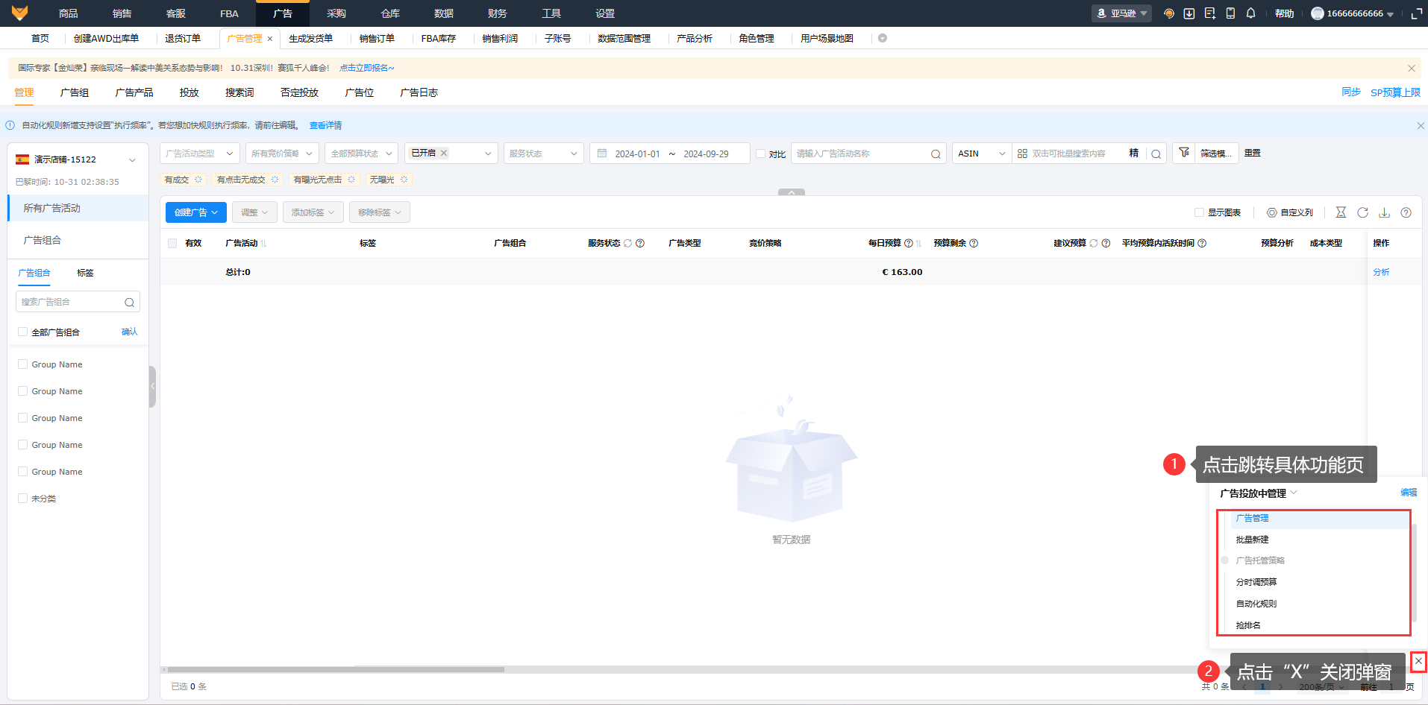Collapse the left sidebar using edge handle
1428x705 pixels.
pyautogui.click(x=152, y=386)
